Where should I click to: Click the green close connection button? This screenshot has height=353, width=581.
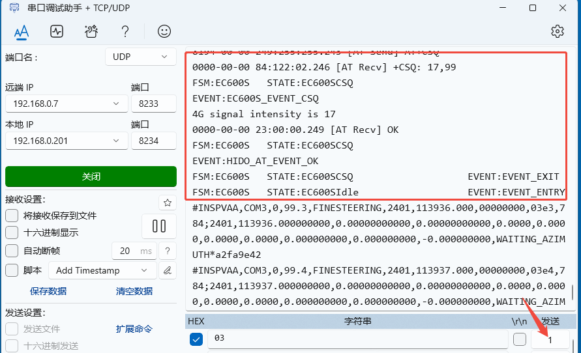pyautogui.click(x=91, y=176)
